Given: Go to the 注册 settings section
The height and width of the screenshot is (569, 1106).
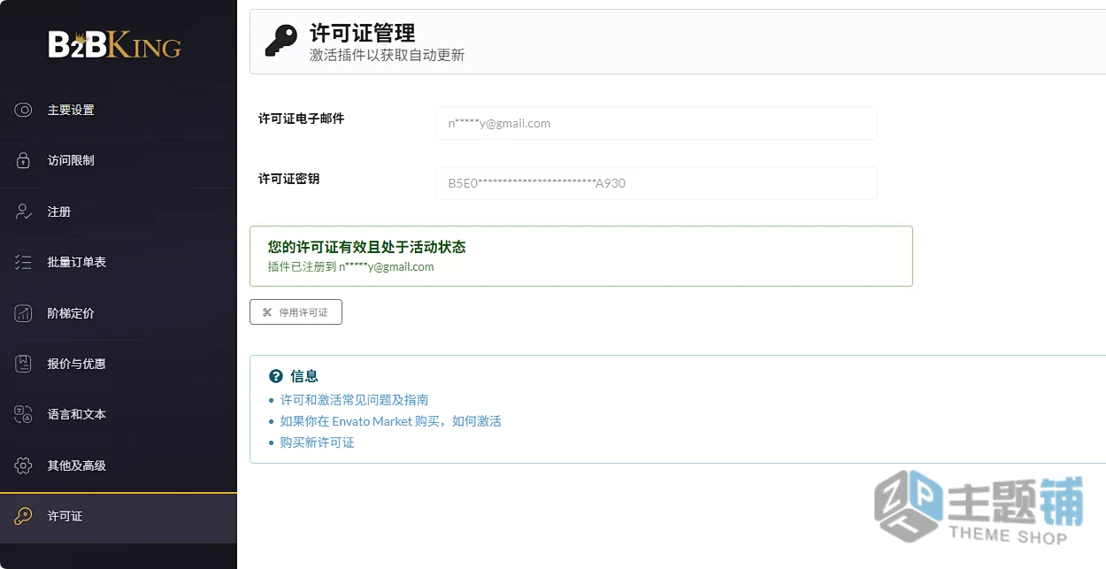Looking at the screenshot, I should pyautogui.click(x=119, y=211).
